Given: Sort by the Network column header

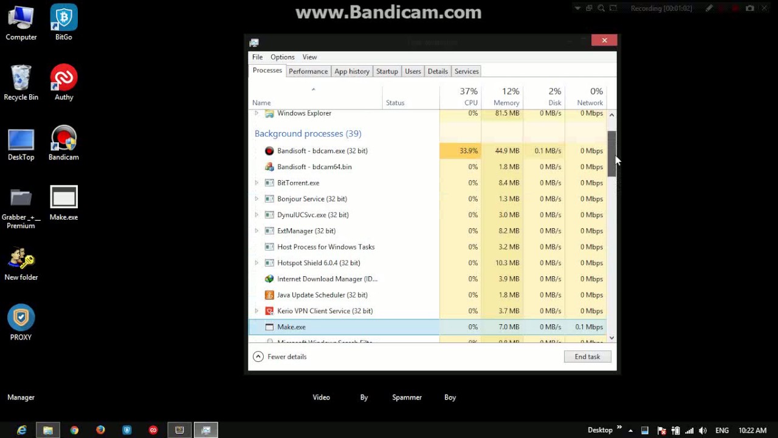Looking at the screenshot, I should (585, 97).
